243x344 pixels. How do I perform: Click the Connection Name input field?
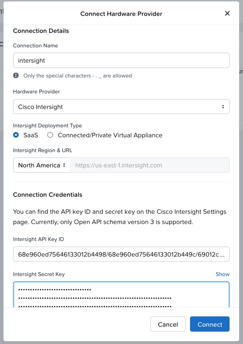point(121,60)
